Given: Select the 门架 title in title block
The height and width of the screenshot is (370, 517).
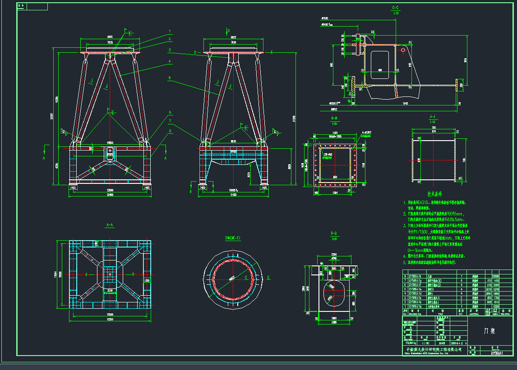Looking at the screenshot, I should coord(489,331).
